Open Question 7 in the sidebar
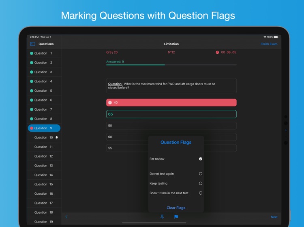 44,109
